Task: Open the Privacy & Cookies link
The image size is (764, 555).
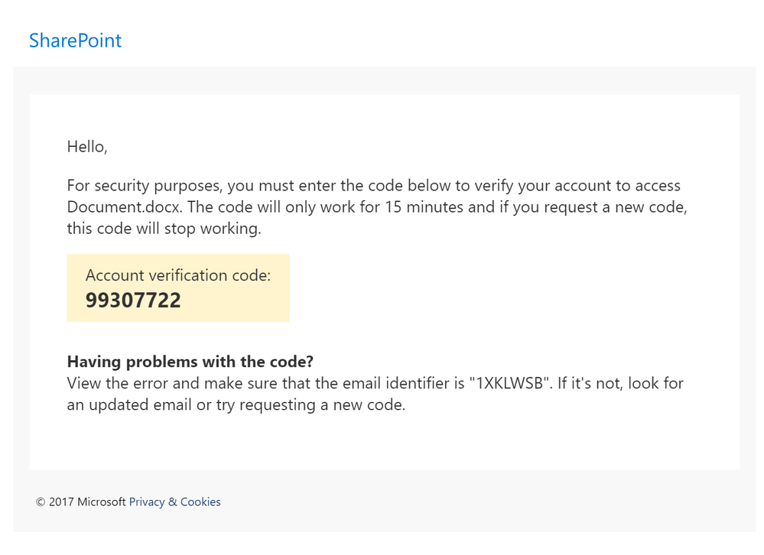Action: click(174, 502)
